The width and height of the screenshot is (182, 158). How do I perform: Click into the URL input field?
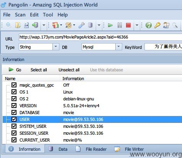(x=100, y=37)
